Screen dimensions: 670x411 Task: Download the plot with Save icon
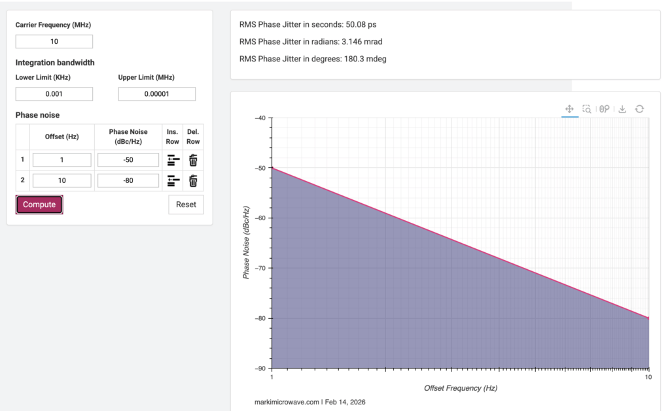(622, 109)
